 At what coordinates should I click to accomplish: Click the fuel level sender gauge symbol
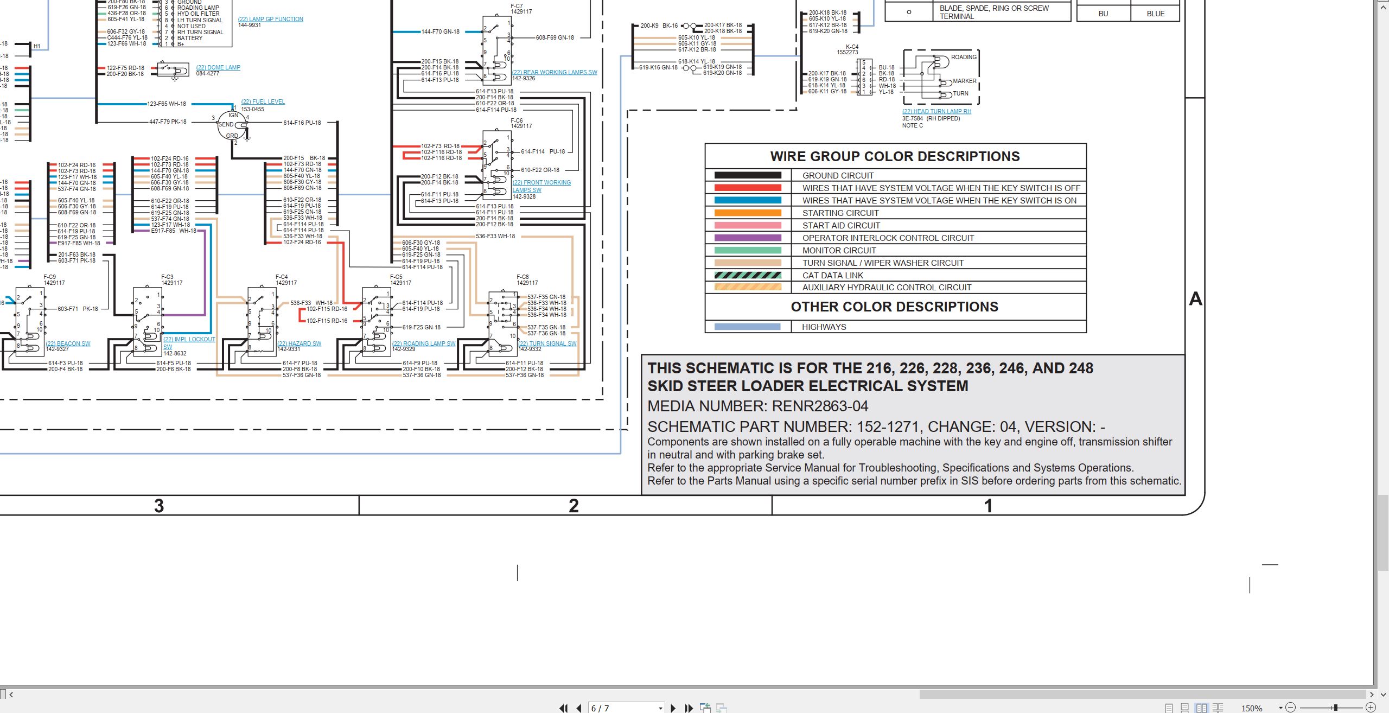[x=232, y=125]
